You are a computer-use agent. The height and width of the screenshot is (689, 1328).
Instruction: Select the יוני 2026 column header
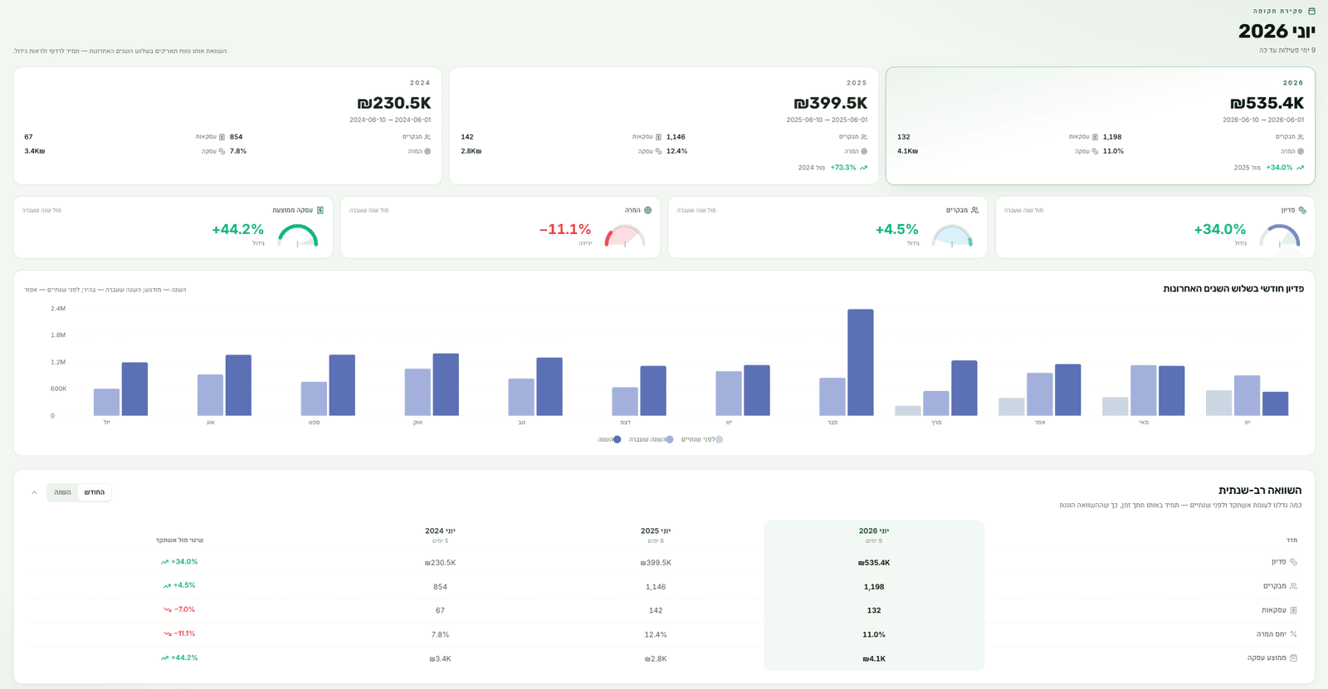[x=874, y=535]
